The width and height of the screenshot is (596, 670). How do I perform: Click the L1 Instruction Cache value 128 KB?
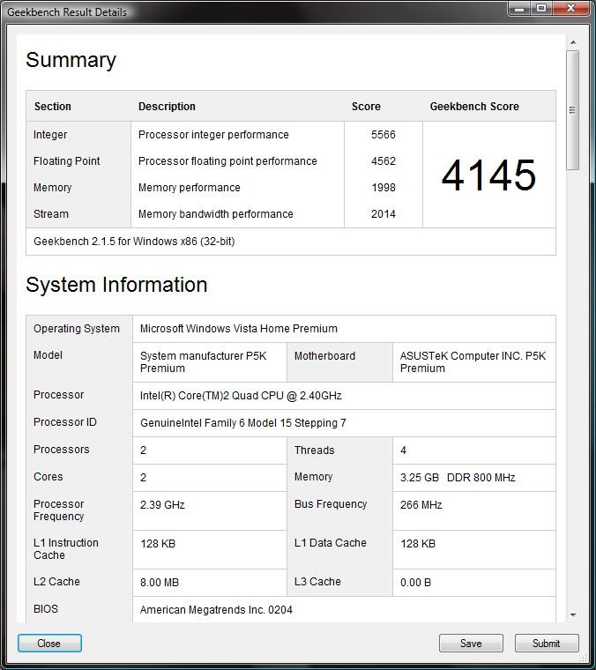point(158,544)
